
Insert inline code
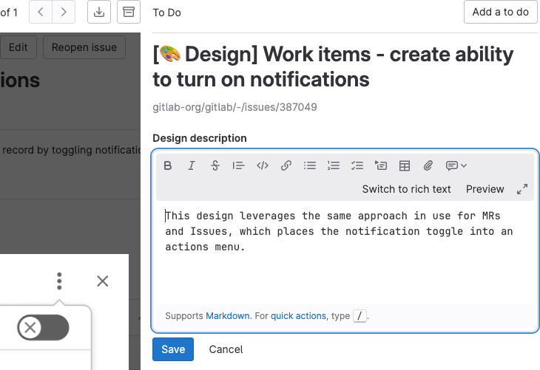(x=263, y=165)
